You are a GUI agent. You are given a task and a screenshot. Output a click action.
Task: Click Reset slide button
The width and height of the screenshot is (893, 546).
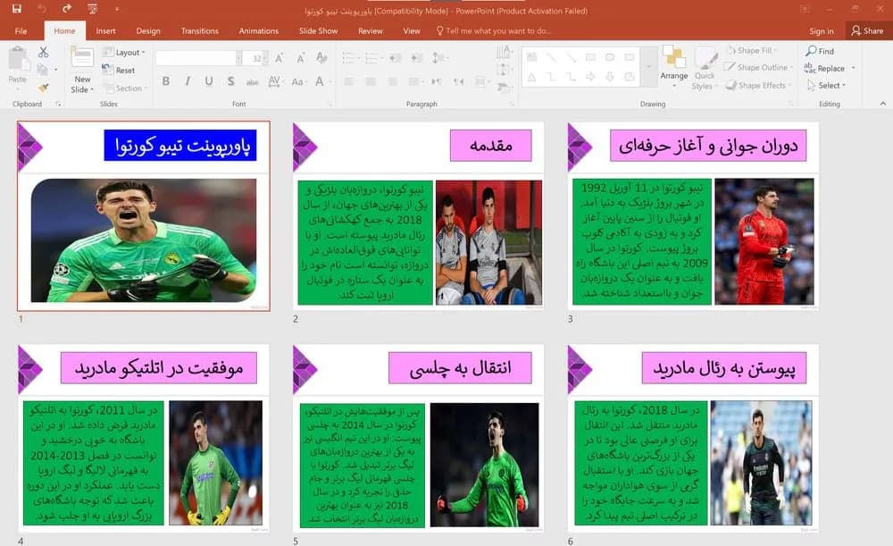click(x=119, y=70)
